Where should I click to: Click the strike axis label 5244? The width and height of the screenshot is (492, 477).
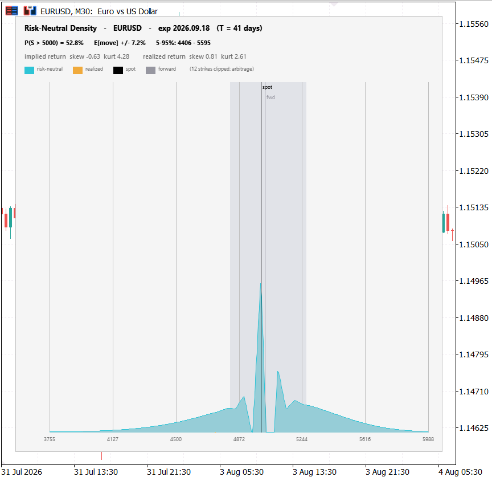(x=302, y=439)
